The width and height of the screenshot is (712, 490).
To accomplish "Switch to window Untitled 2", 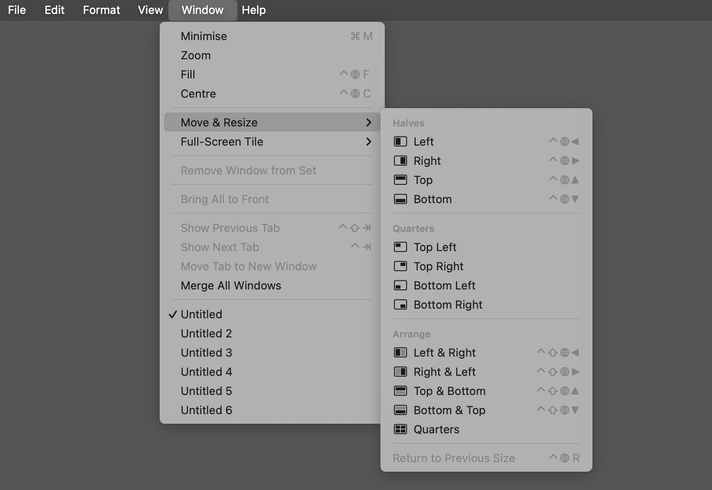I will click(x=272, y=333).
